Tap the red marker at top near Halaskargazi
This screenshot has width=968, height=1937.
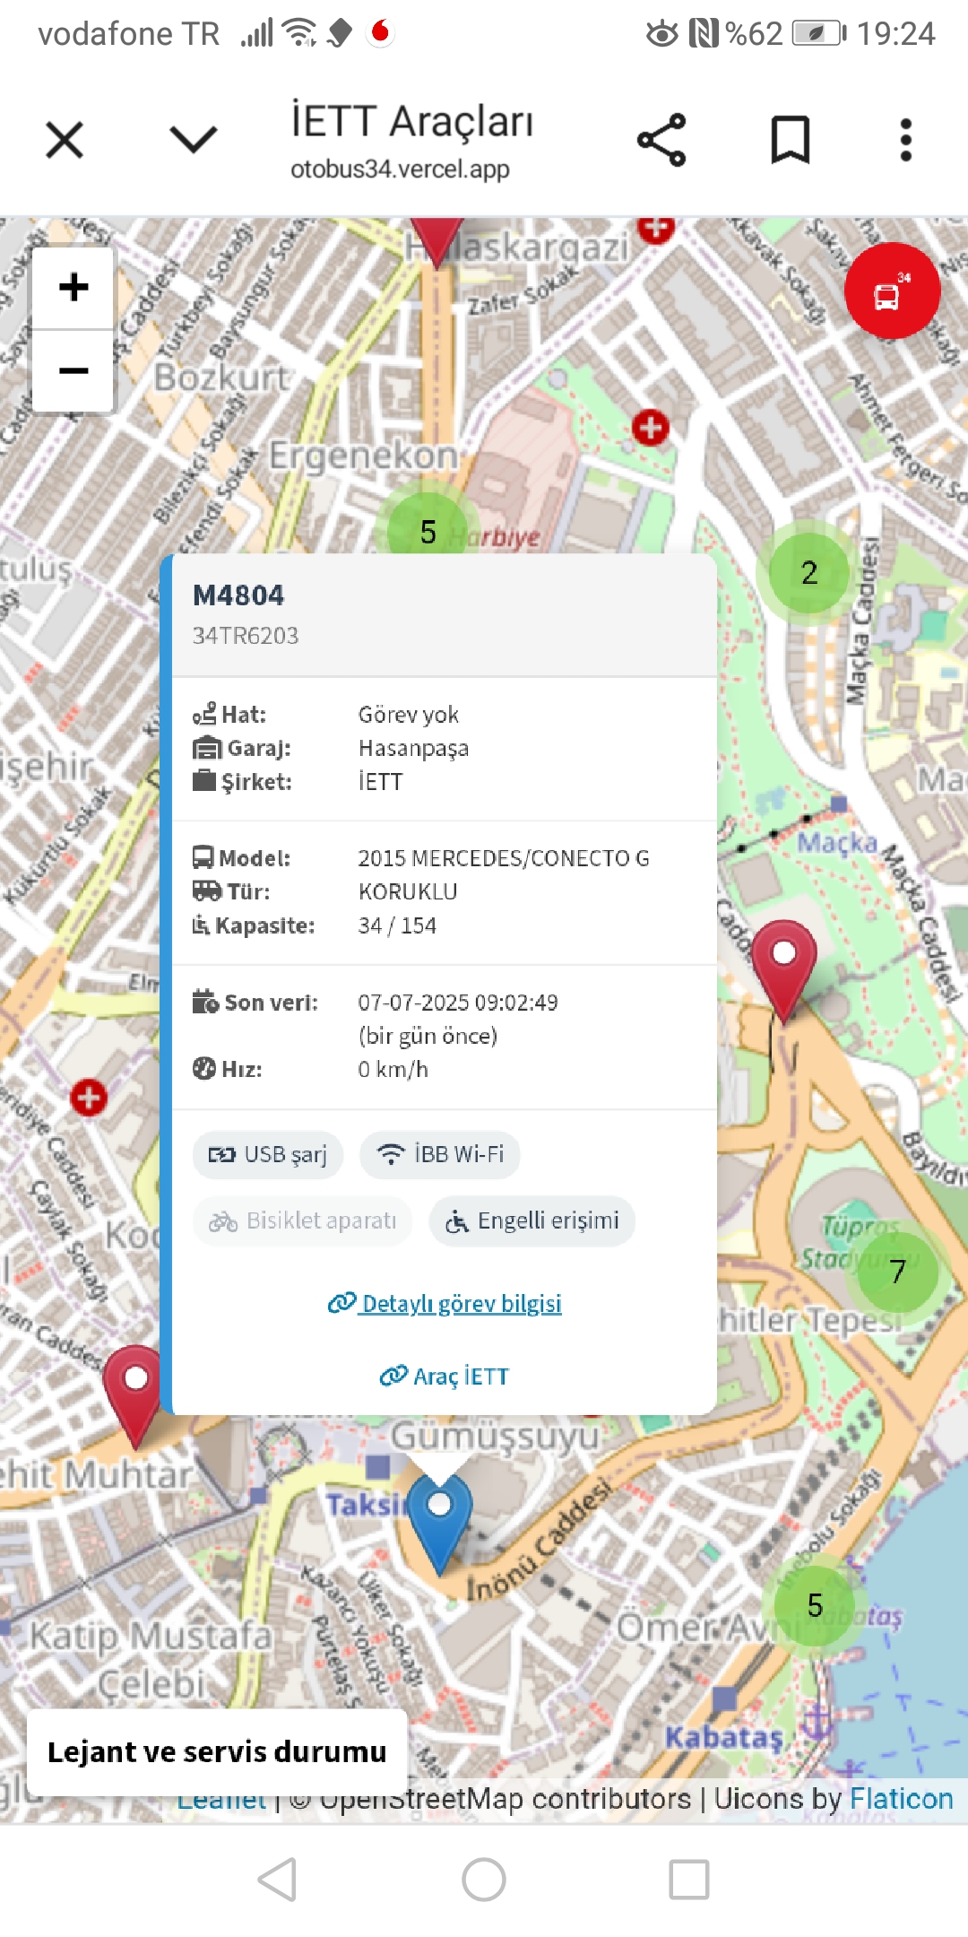coord(436,240)
